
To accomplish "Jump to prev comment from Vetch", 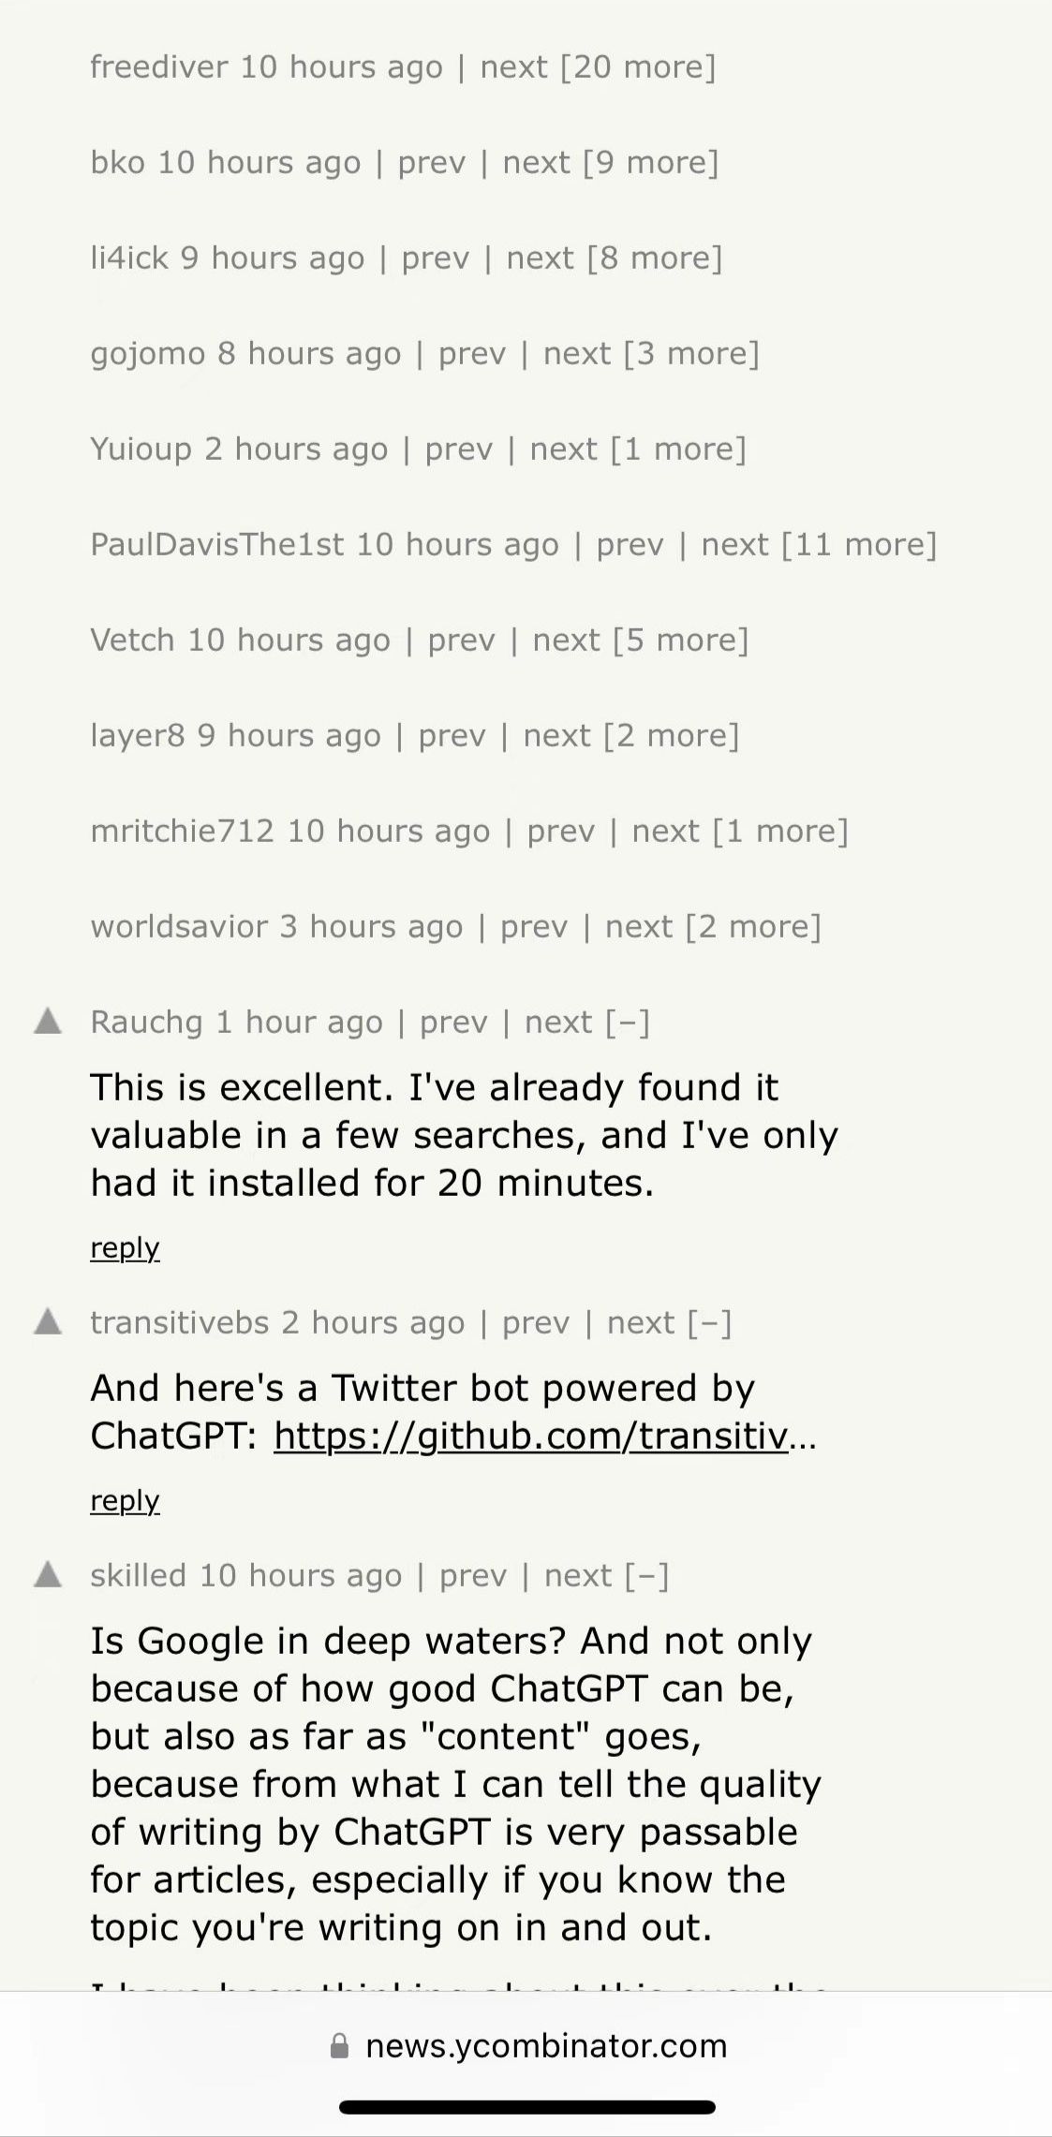I will point(461,641).
